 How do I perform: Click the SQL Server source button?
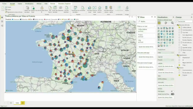[50, 9]
